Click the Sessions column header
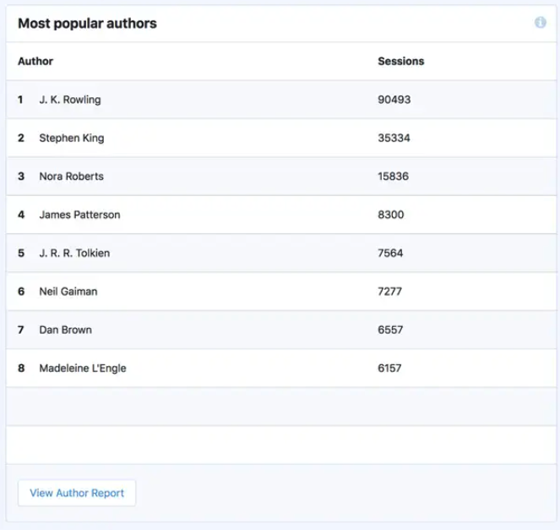This screenshot has width=560, height=530. [400, 61]
